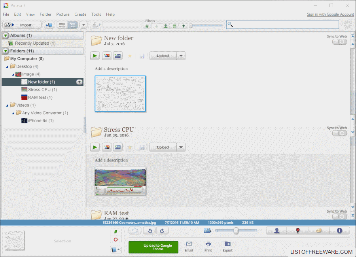This screenshot has height=257, width=356.
Task: Filter by uploaded photos
Action: (156, 26)
